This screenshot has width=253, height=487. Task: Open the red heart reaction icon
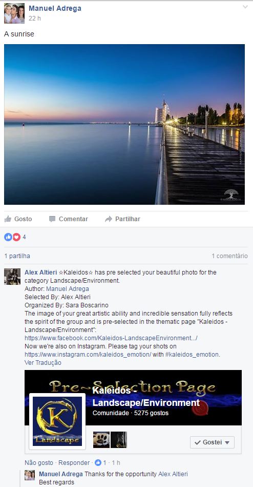(16, 237)
